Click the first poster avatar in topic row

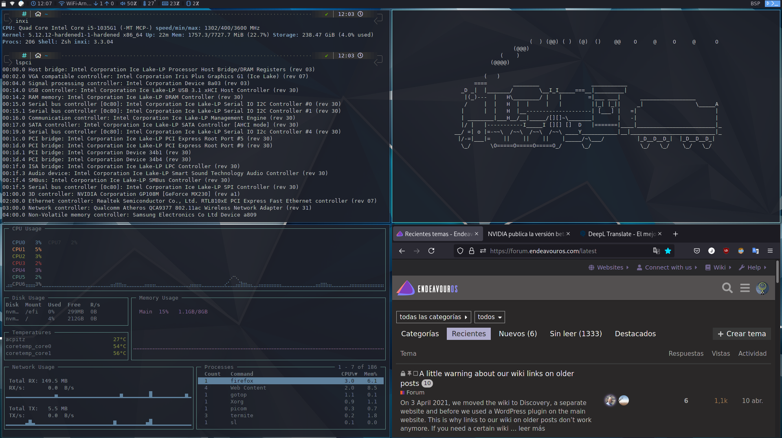(x=610, y=401)
